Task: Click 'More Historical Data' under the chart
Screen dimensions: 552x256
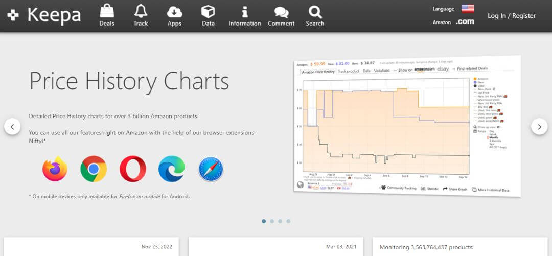Action: pos(490,190)
